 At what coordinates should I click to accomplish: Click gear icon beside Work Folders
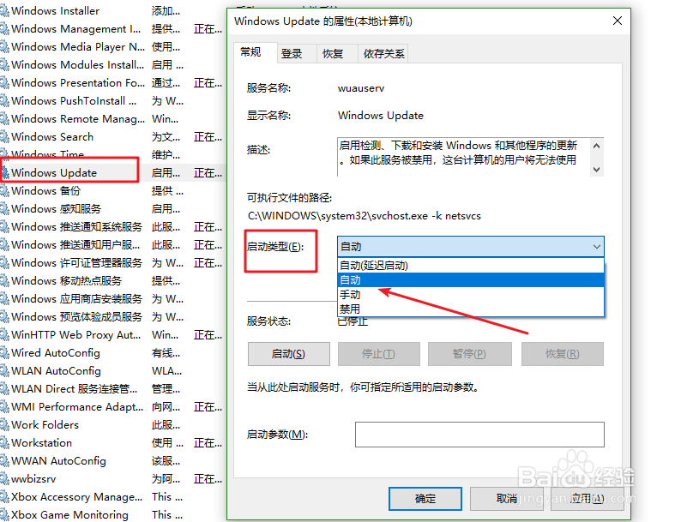[x=5, y=425]
